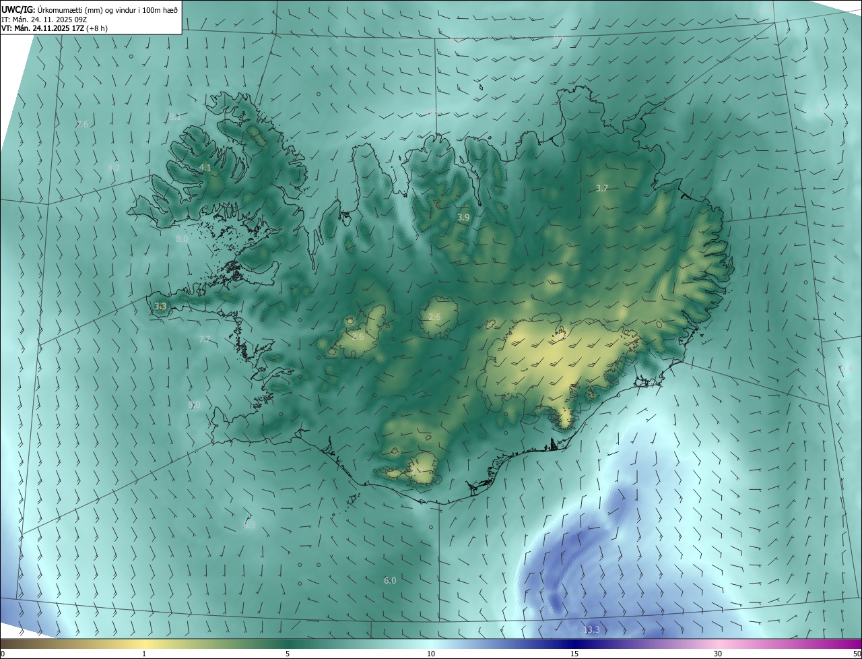Select the colorbar tick label 50
Screen dimensions: 862x659
[x=857, y=654]
